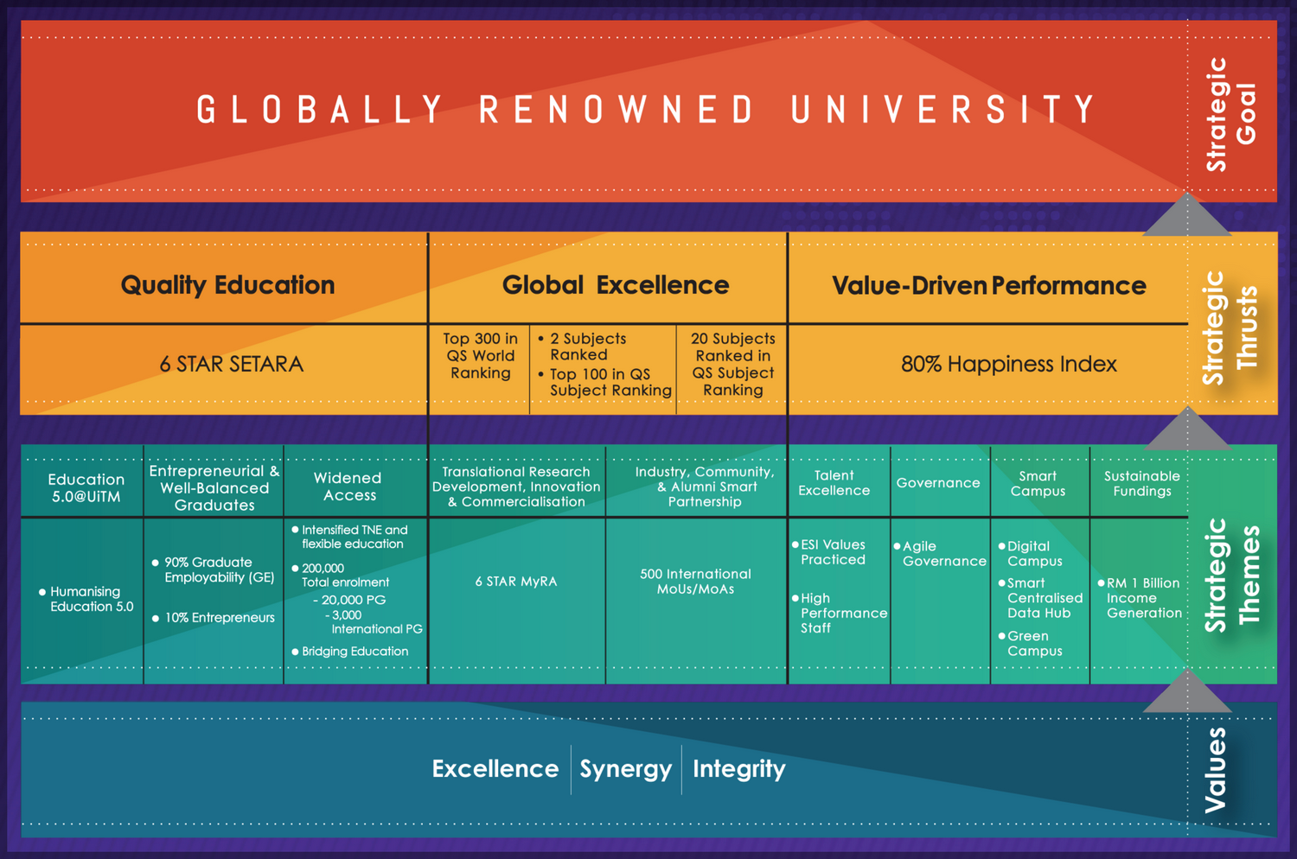This screenshot has width=1297, height=859.
Task: Open the Value-Driven Performance heading
Action: coord(988,286)
